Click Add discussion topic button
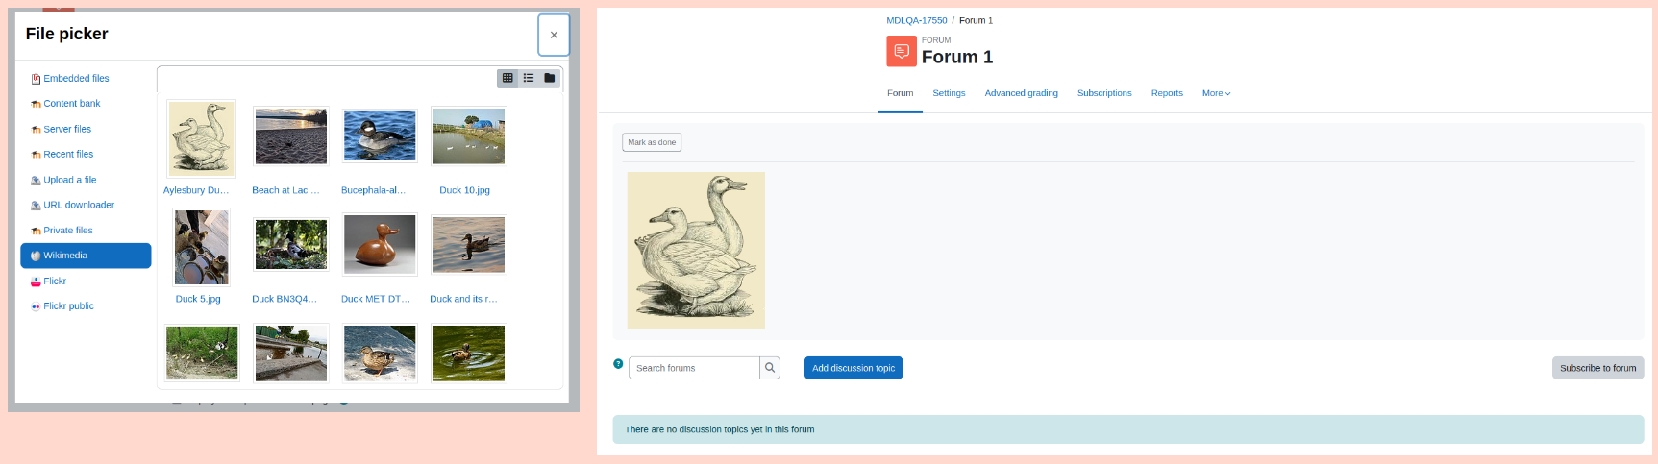The width and height of the screenshot is (1658, 464). click(x=854, y=368)
